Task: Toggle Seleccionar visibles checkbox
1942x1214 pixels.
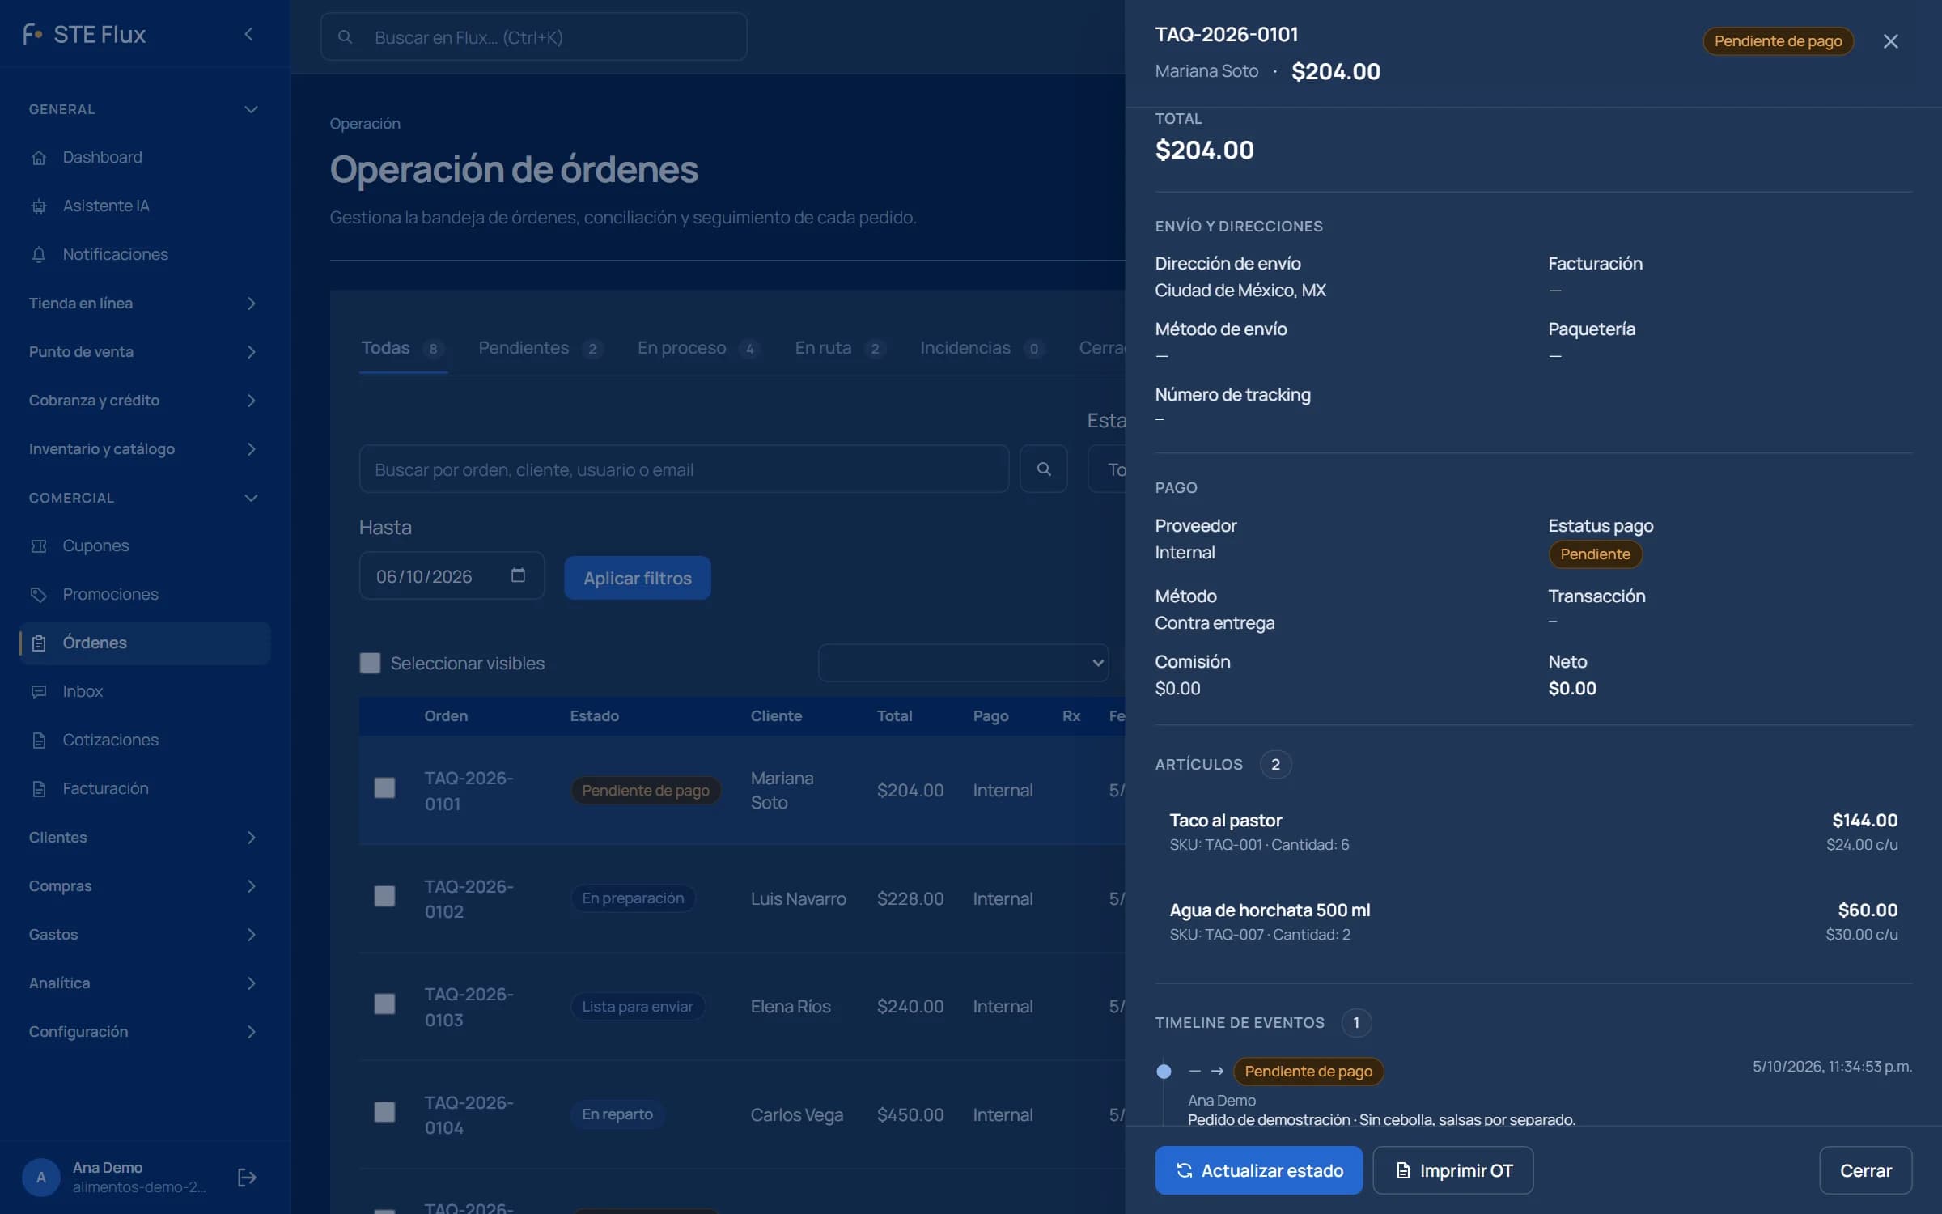Action: (x=370, y=663)
